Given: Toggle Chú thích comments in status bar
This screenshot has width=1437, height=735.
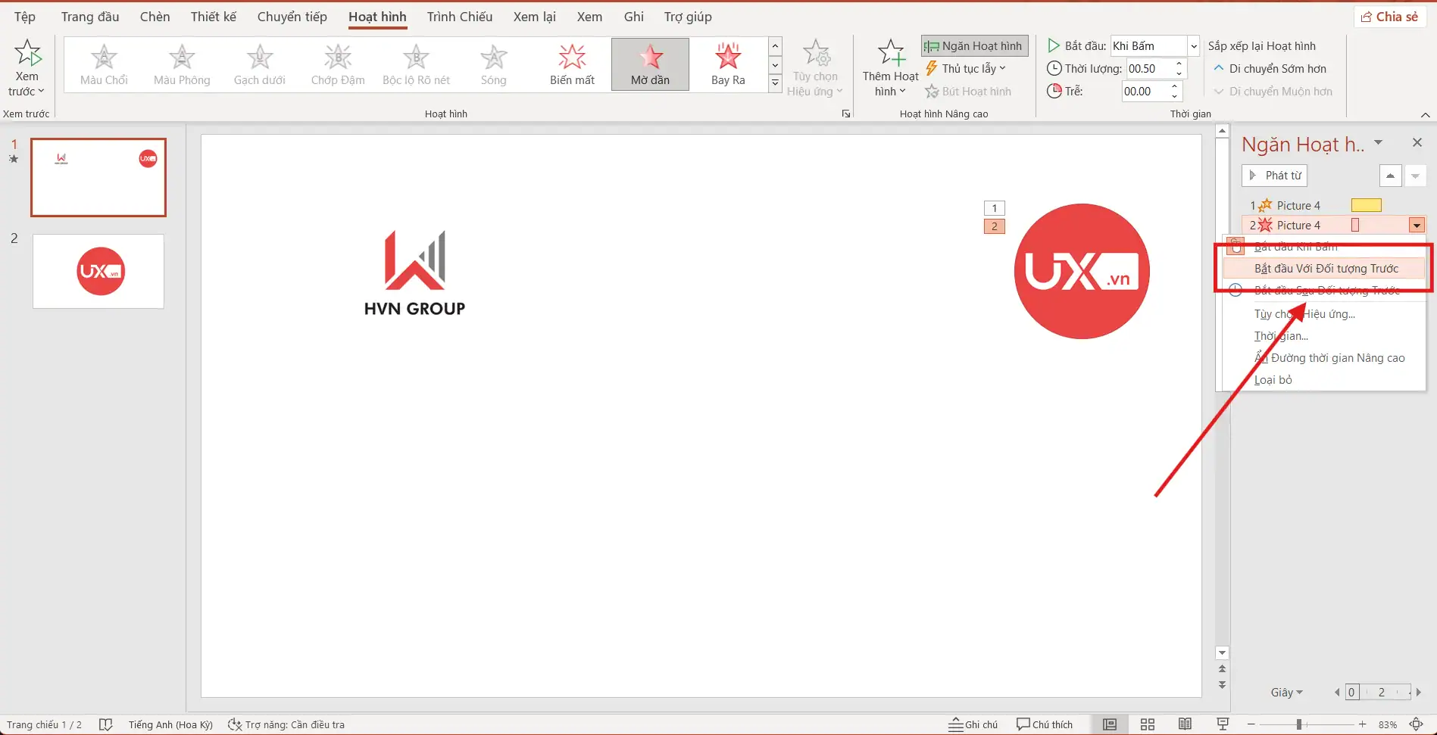Looking at the screenshot, I should coord(1045,724).
